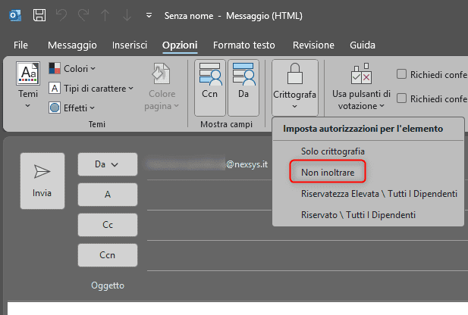Expand the Colori theme colors dropdown
This screenshot has width=468, height=315.
pyautogui.click(x=72, y=69)
